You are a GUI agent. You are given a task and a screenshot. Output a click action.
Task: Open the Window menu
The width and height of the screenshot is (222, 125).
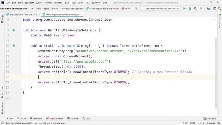click(96, 3)
